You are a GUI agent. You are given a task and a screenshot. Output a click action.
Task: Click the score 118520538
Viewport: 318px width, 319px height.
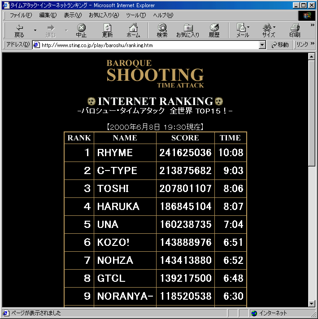(185, 296)
